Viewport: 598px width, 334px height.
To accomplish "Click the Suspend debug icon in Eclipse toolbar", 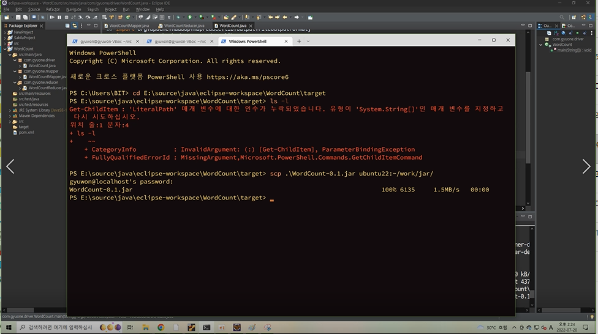I will coord(59,17).
